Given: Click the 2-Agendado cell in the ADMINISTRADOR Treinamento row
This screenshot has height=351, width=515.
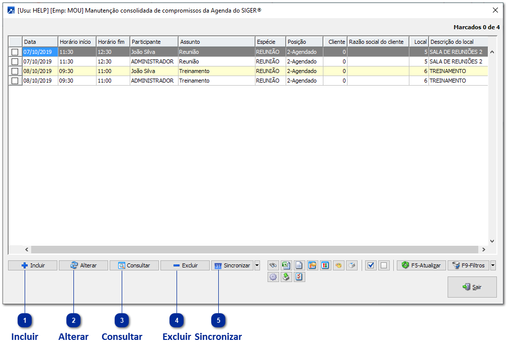Looking at the screenshot, I should [304, 81].
